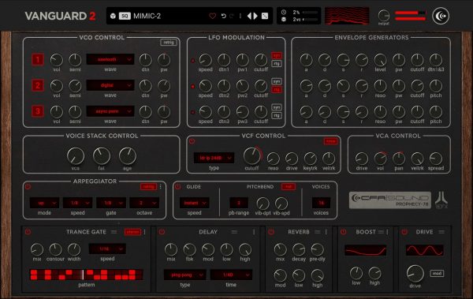Open the trance gate speed dropdown
The height and width of the screenshot is (299, 473).
pyautogui.click(x=107, y=249)
